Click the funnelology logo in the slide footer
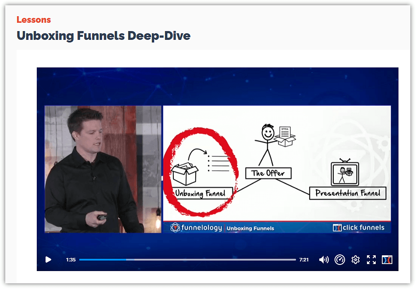This screenshot has width=416, height=289. pos(196,228)
